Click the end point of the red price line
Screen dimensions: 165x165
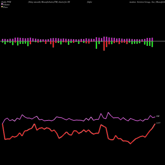click(155, 124)
